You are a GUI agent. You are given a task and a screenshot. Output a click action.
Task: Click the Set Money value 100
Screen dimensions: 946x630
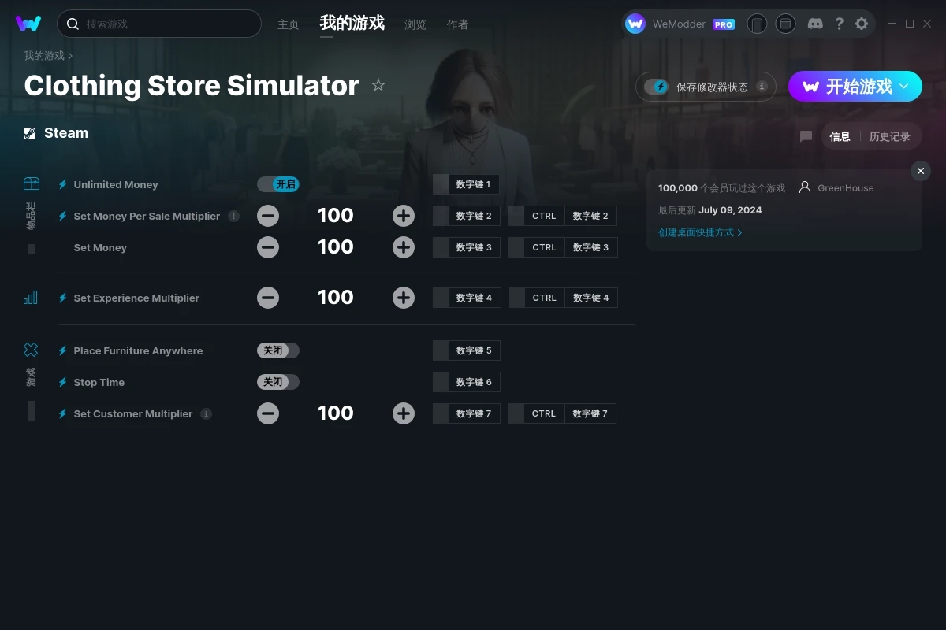pos(336,247)
